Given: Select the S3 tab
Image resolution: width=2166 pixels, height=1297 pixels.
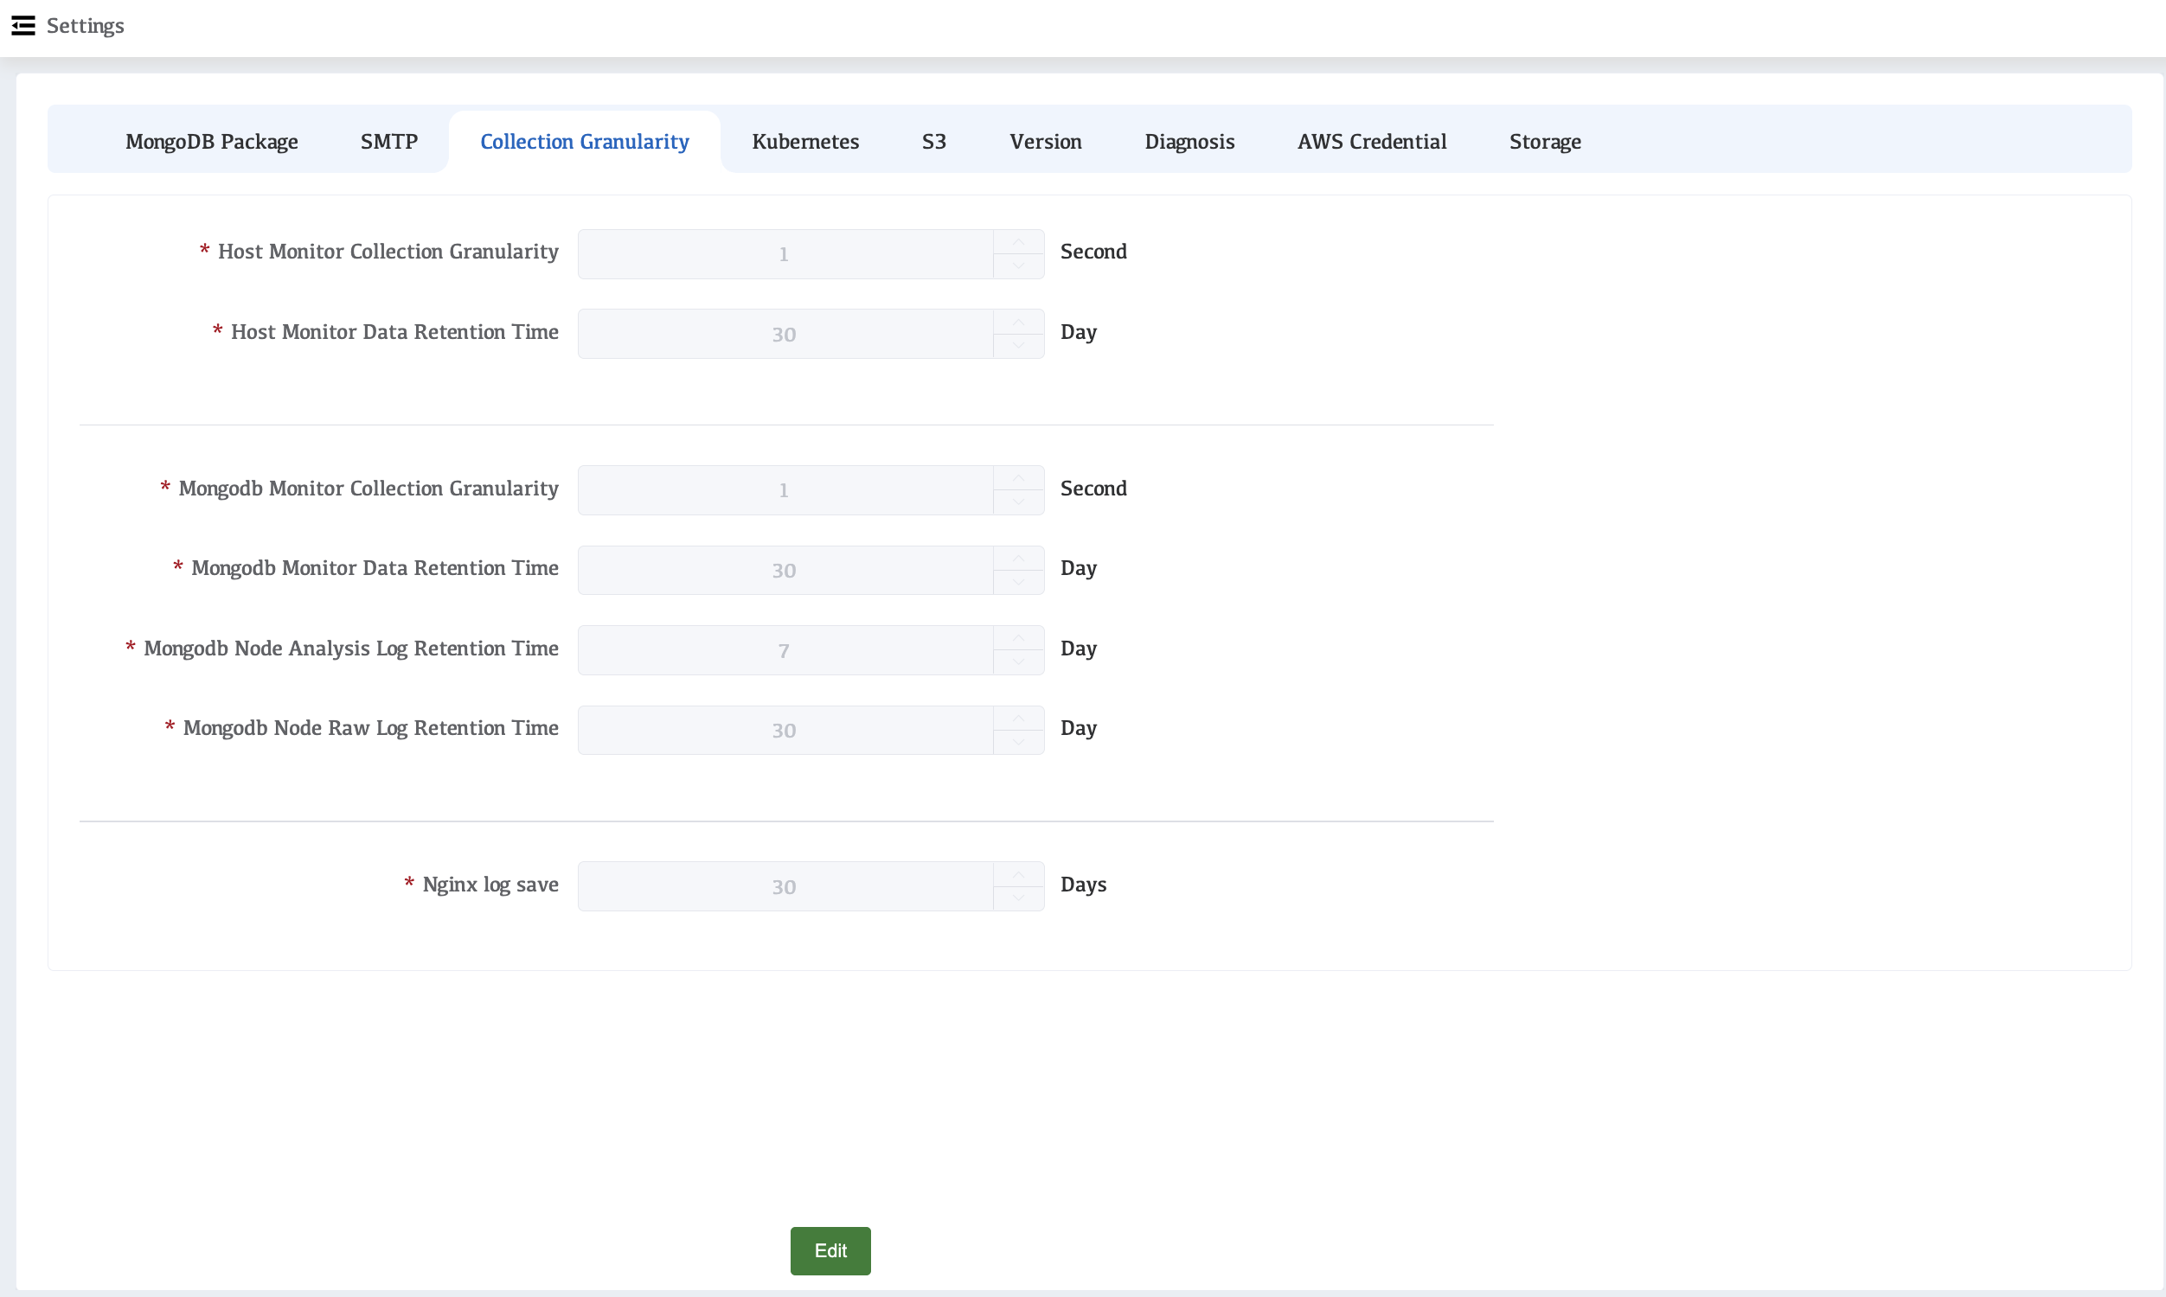Looking at the screenshot, I should pos(933,142).
